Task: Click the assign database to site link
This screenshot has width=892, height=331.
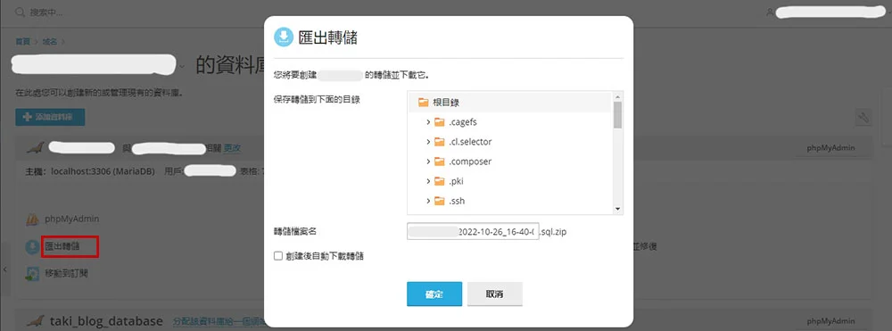Action: [219, 321]
